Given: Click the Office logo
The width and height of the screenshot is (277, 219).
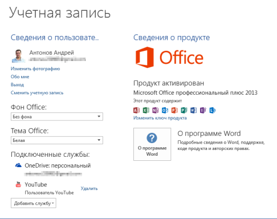Looking at the screenshot, I should 169,58.
